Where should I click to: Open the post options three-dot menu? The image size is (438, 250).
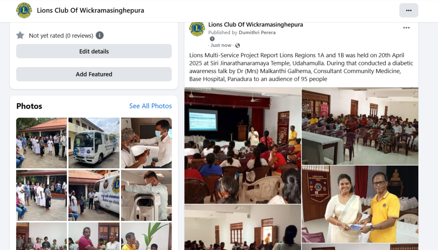[x=406, y=28]
